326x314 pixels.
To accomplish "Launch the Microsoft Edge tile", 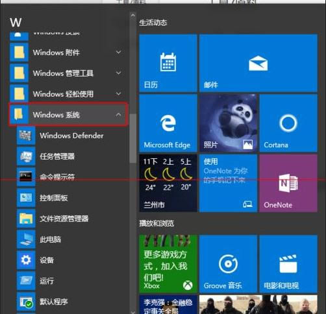I will pos(168,123).
